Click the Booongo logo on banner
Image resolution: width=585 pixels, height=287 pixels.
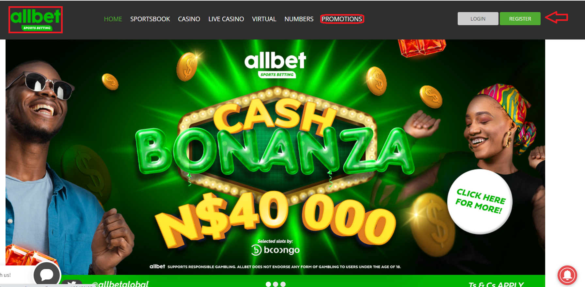[x=276, y=250]
